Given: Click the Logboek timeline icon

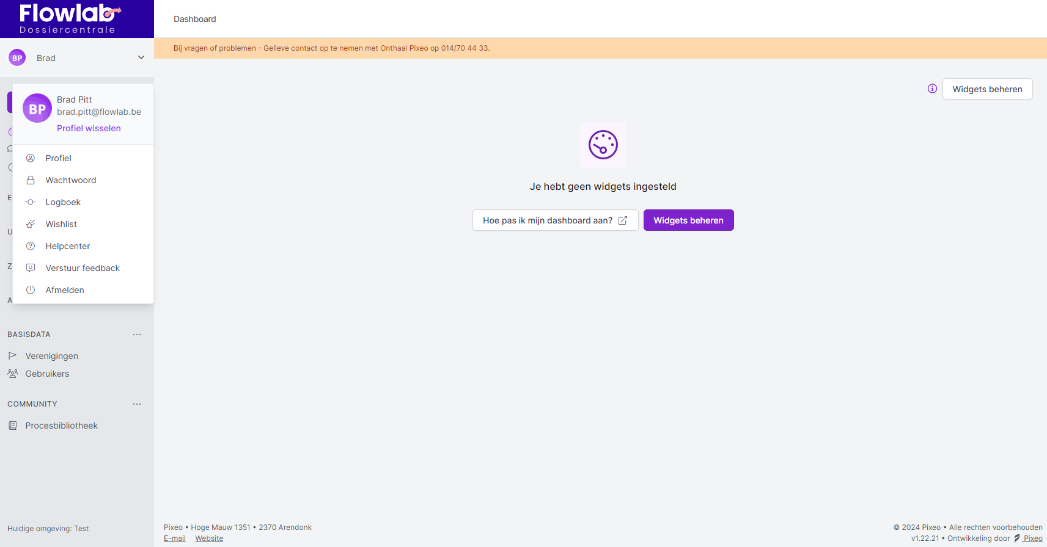Looking at the screenshot, I should (x=31, y=202).
